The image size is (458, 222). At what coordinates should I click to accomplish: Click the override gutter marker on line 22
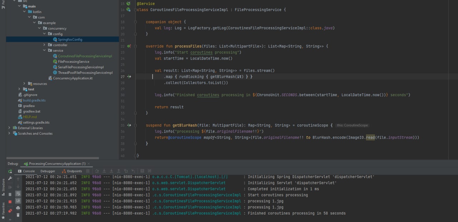[129, 46]
